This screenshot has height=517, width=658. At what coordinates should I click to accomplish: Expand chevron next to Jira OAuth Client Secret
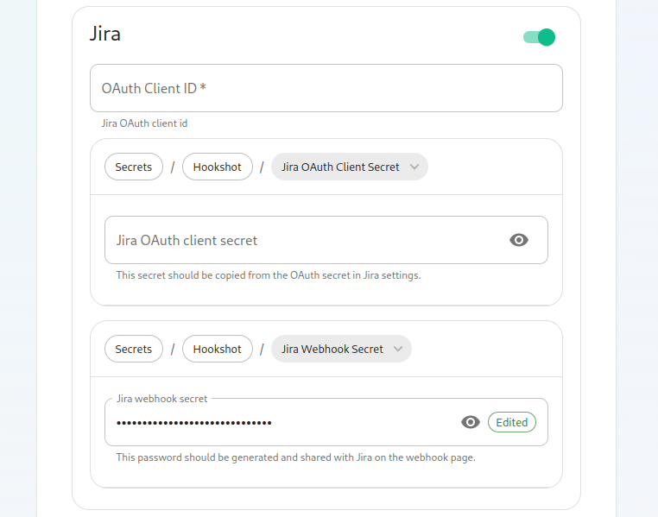414,167
